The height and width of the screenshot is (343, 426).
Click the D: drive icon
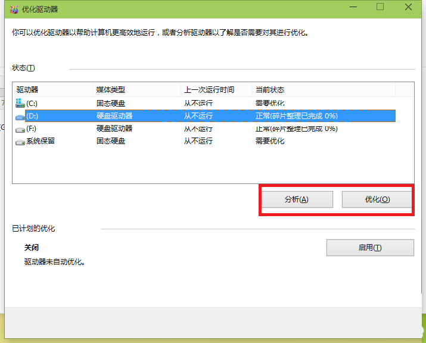pyautogui.click(x=20, y=116)
